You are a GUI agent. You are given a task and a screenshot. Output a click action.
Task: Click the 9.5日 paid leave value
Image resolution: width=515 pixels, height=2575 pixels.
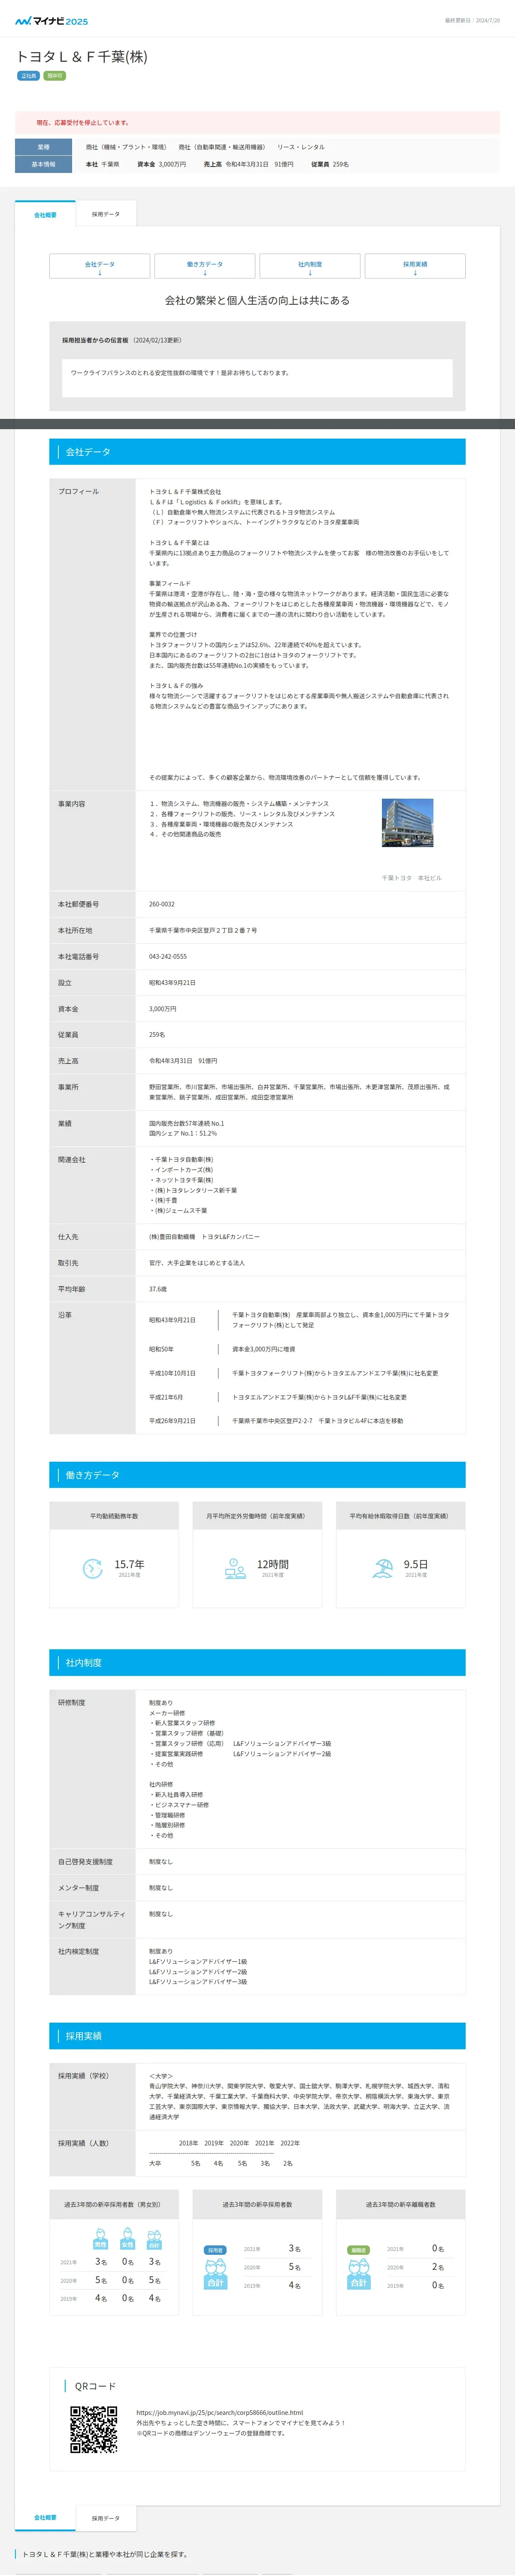click(x=416, y=1564)
